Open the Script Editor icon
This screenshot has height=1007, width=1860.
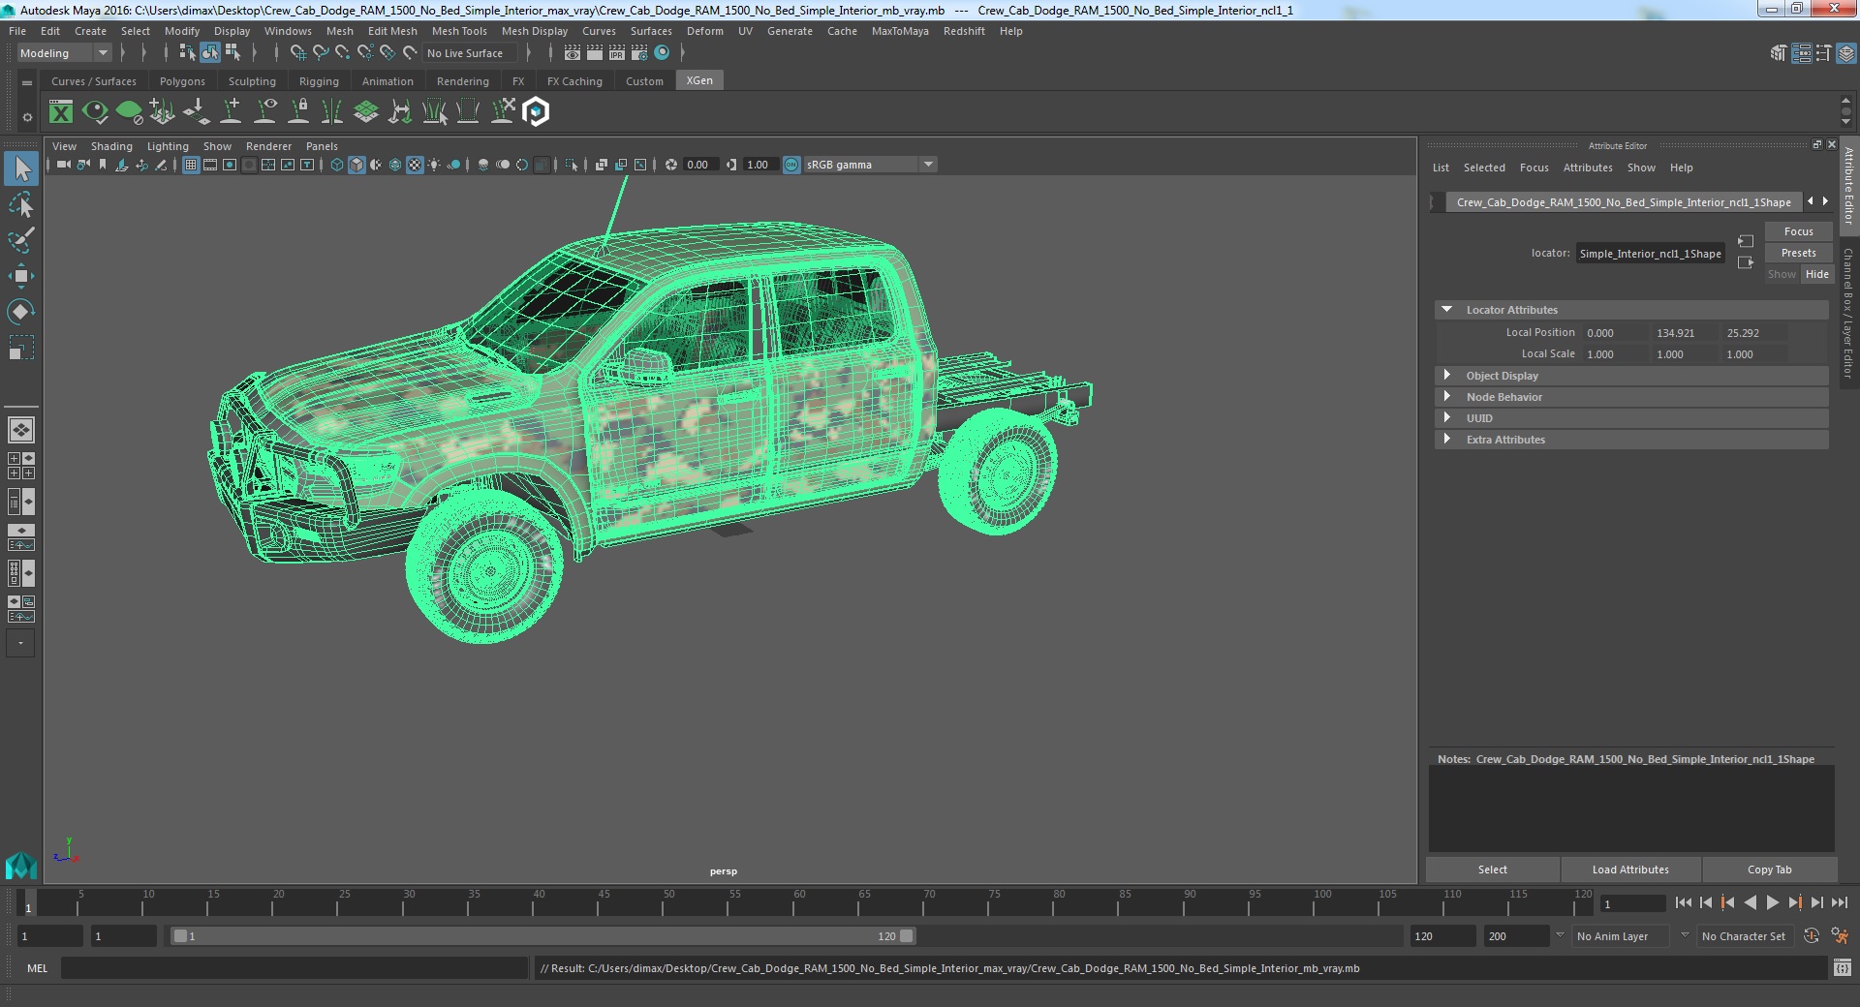click(x=1842, y=967)
